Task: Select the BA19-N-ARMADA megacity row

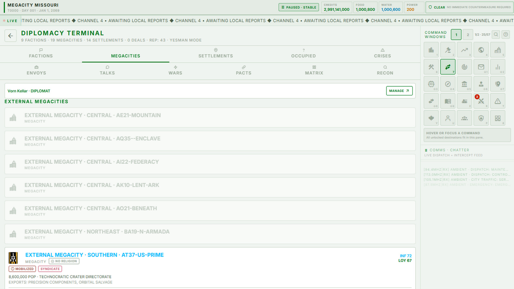Action: click(x=210, y=234)
